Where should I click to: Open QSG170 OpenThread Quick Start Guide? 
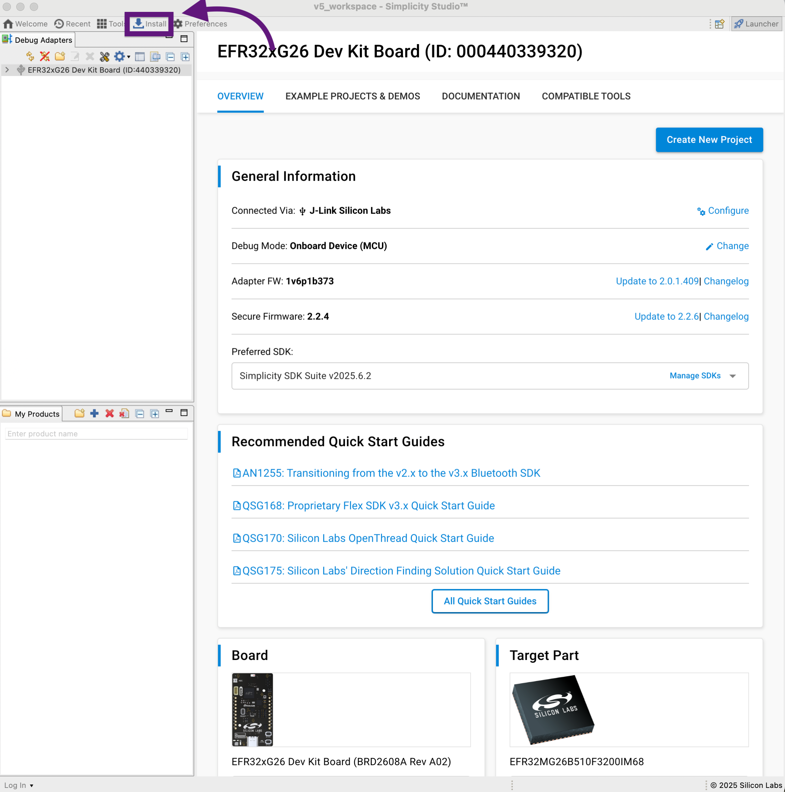pyautogui.click(x=364, y=538)
